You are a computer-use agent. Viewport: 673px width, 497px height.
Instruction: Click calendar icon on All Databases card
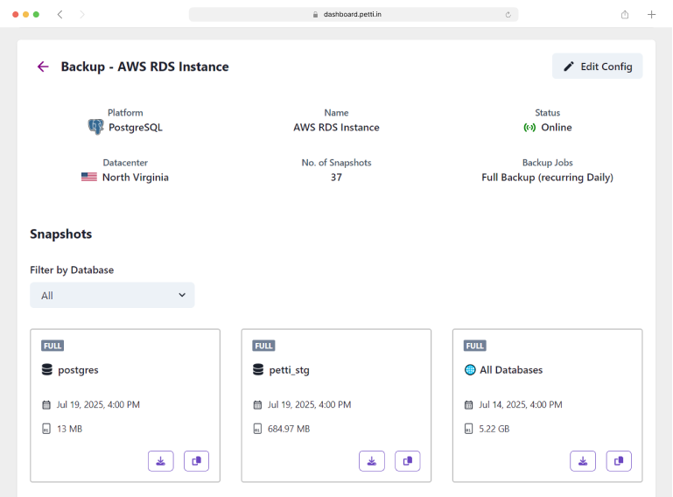coord(469,405)
